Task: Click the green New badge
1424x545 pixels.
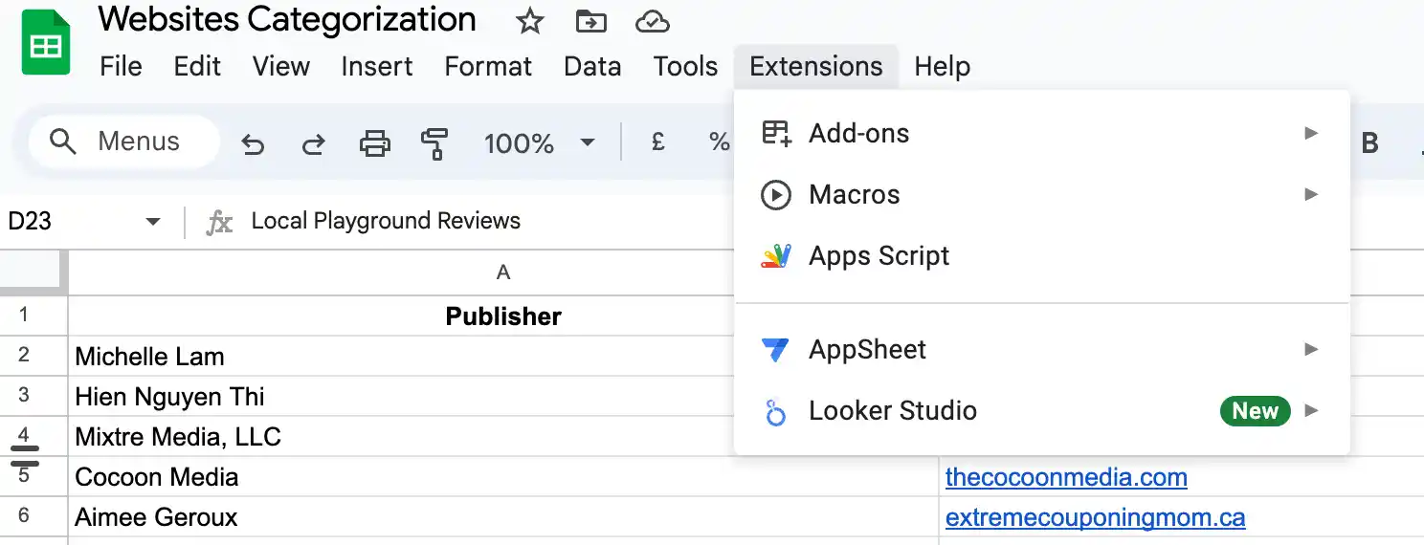Action: point(1255,411)
